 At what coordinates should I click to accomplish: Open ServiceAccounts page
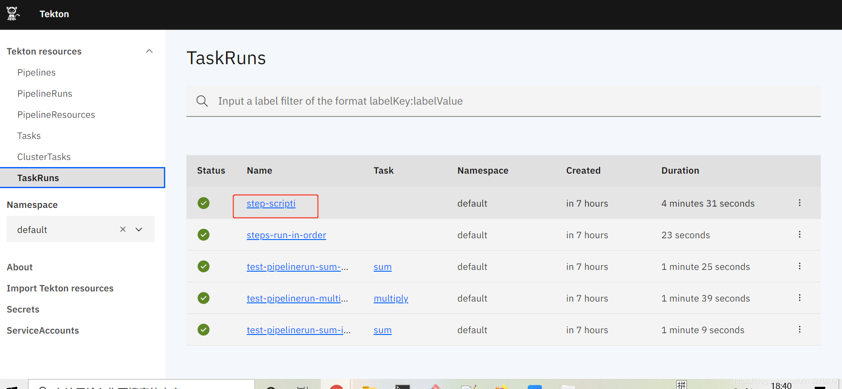(43, 331)
